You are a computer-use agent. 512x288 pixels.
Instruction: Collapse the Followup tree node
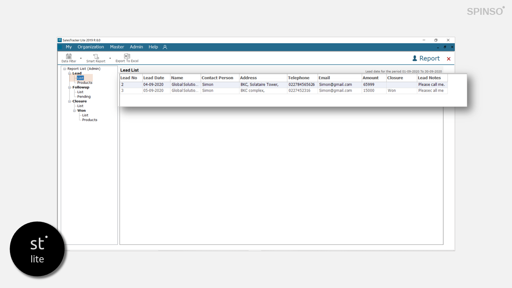(x=69, y=88)
